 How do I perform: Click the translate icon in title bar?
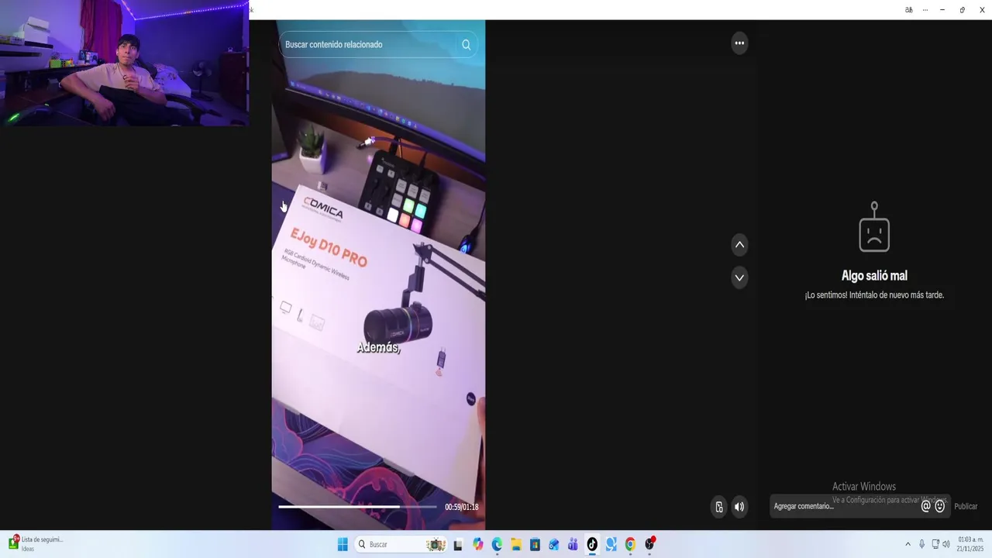[x=909, y=10]
